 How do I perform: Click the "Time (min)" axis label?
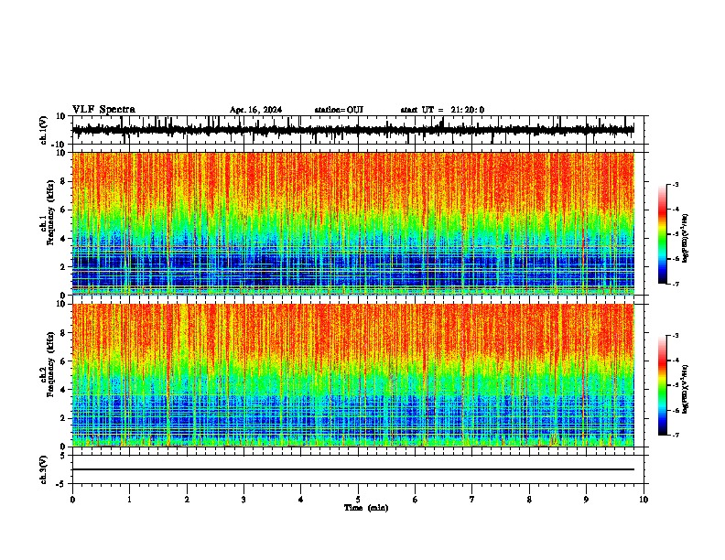pos(366,508)
